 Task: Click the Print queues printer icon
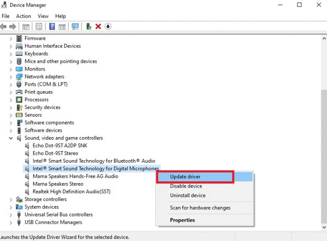[19, 92]
